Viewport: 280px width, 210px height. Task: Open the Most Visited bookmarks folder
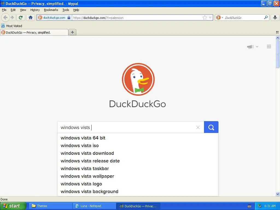[11, 26]
